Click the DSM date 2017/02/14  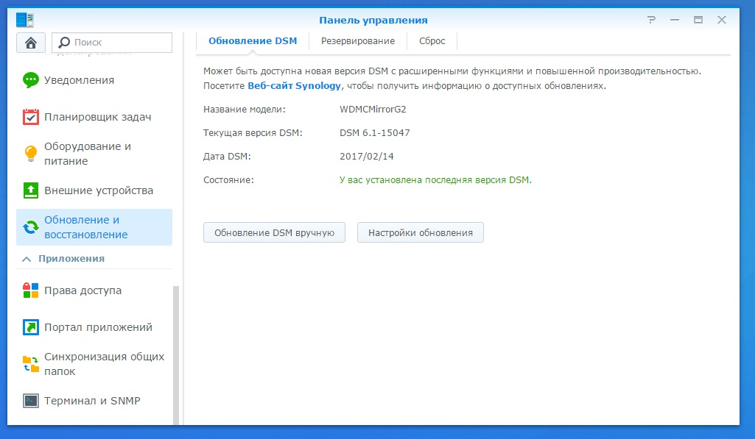pyautogui.click(x=366, y=157)
